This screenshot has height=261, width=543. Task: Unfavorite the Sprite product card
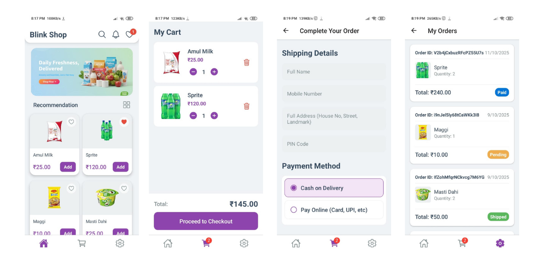(x=124, y=122)
